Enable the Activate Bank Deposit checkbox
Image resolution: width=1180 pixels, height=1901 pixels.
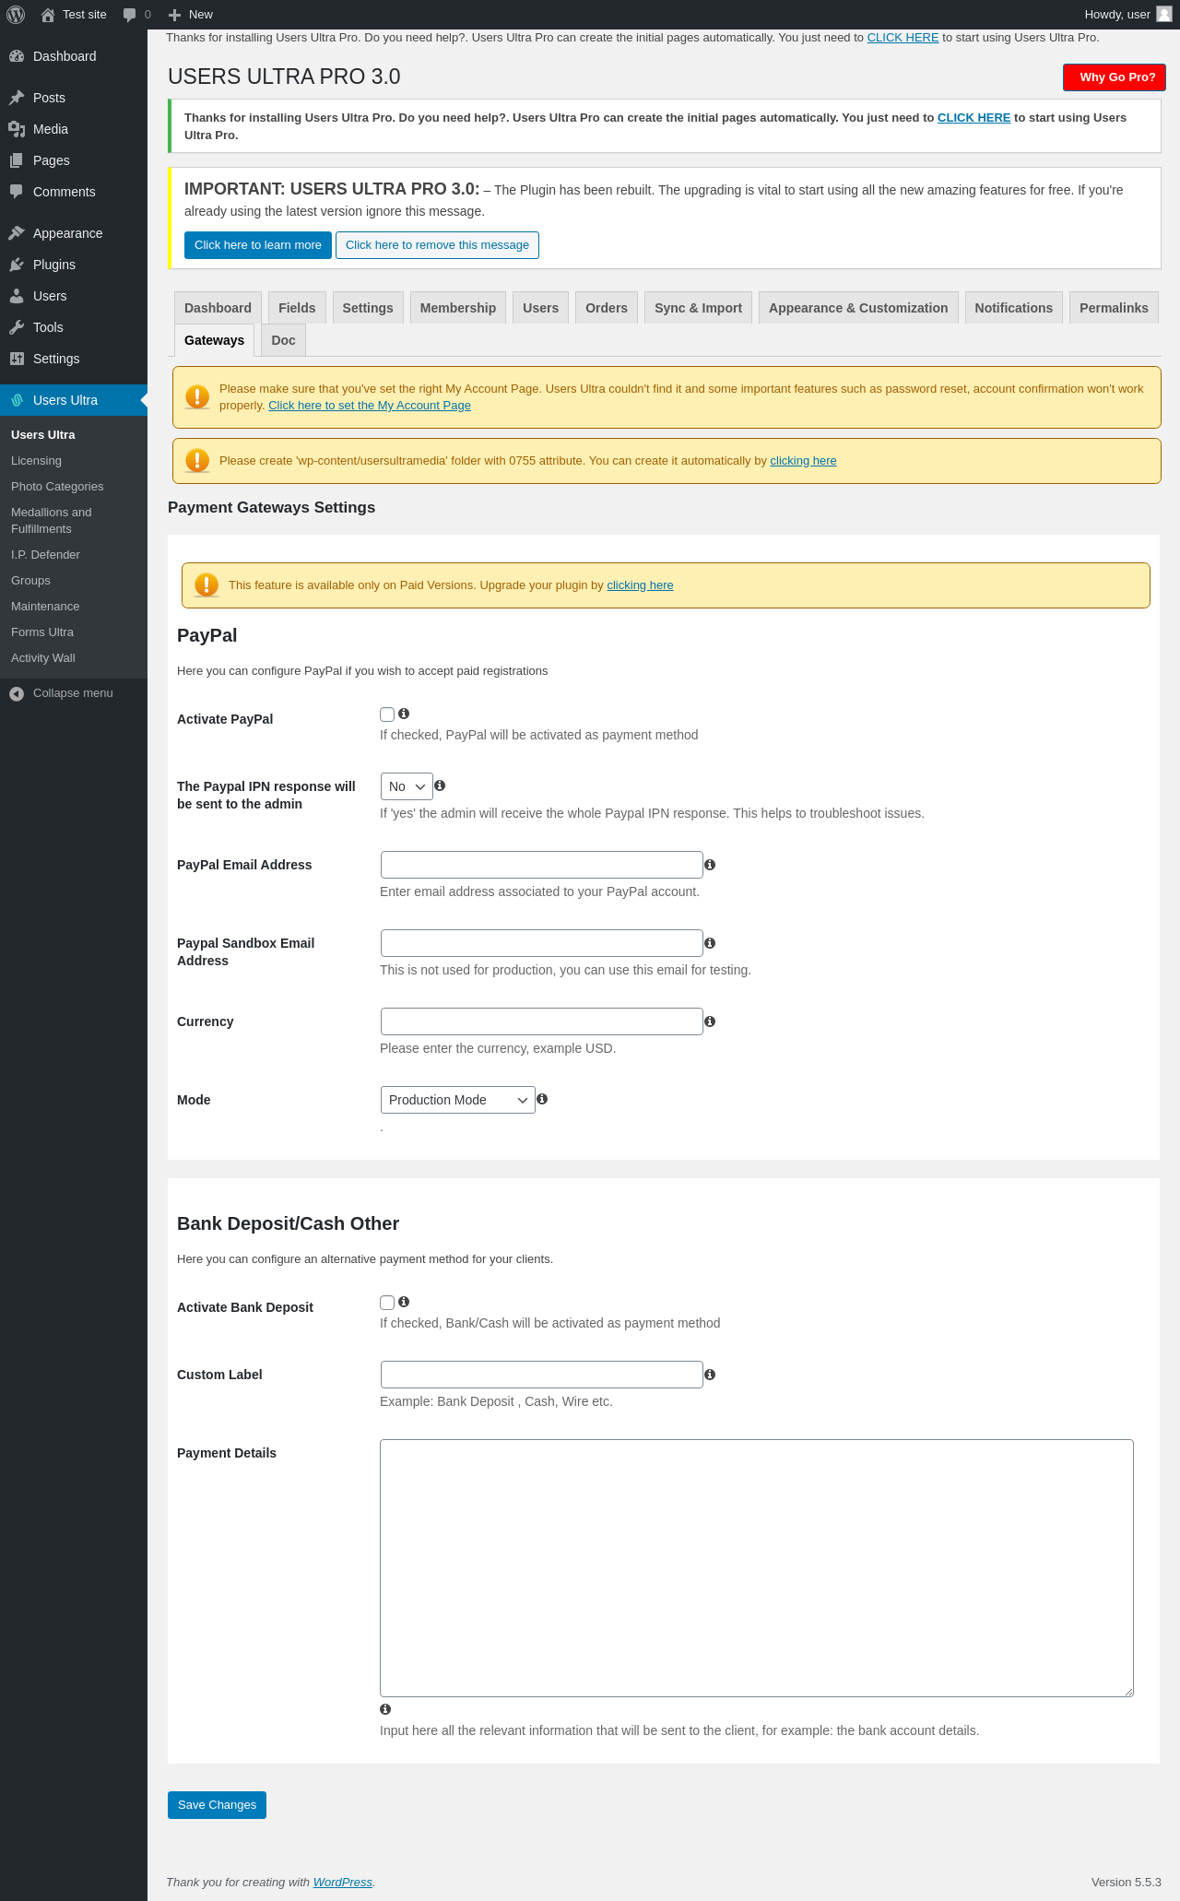(x=387, y=1303)
